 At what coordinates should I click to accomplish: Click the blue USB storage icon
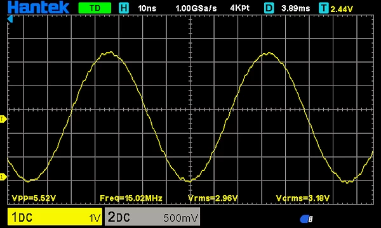click(306, 219)
